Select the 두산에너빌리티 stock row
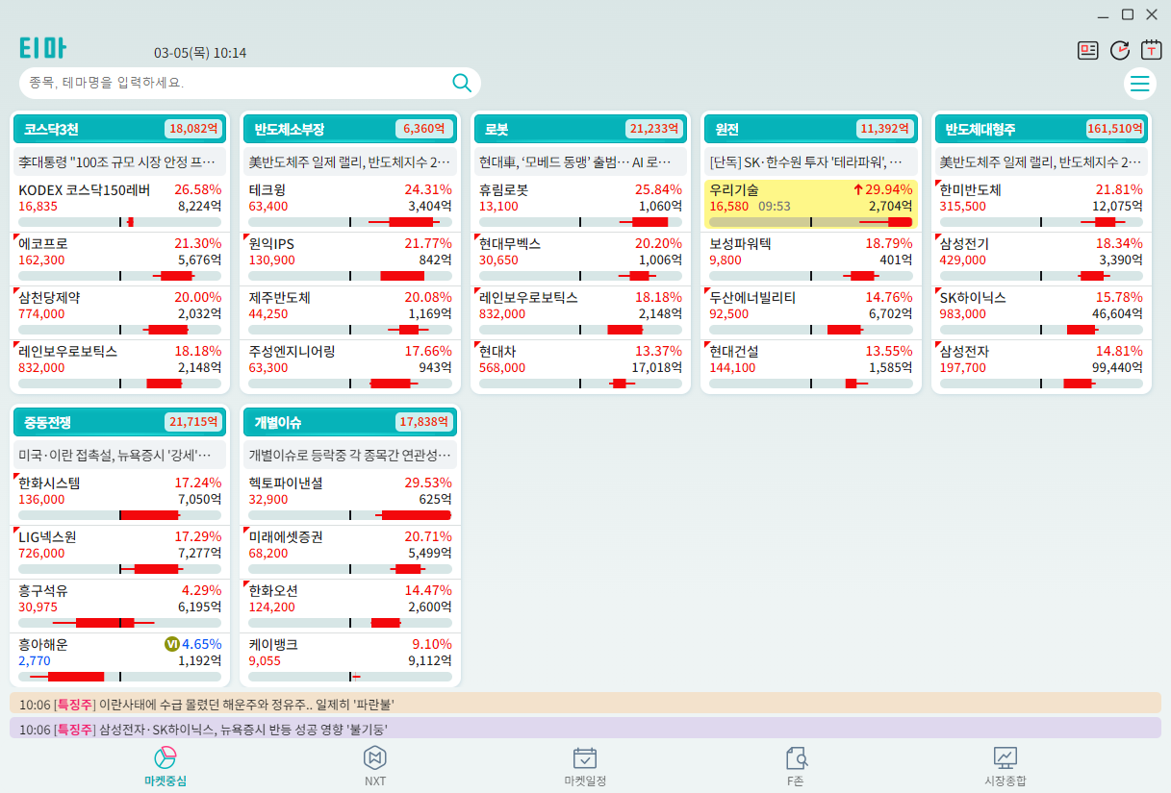Image resolution: width=1171 pixels, height=793 pixels. click(810, 312)
